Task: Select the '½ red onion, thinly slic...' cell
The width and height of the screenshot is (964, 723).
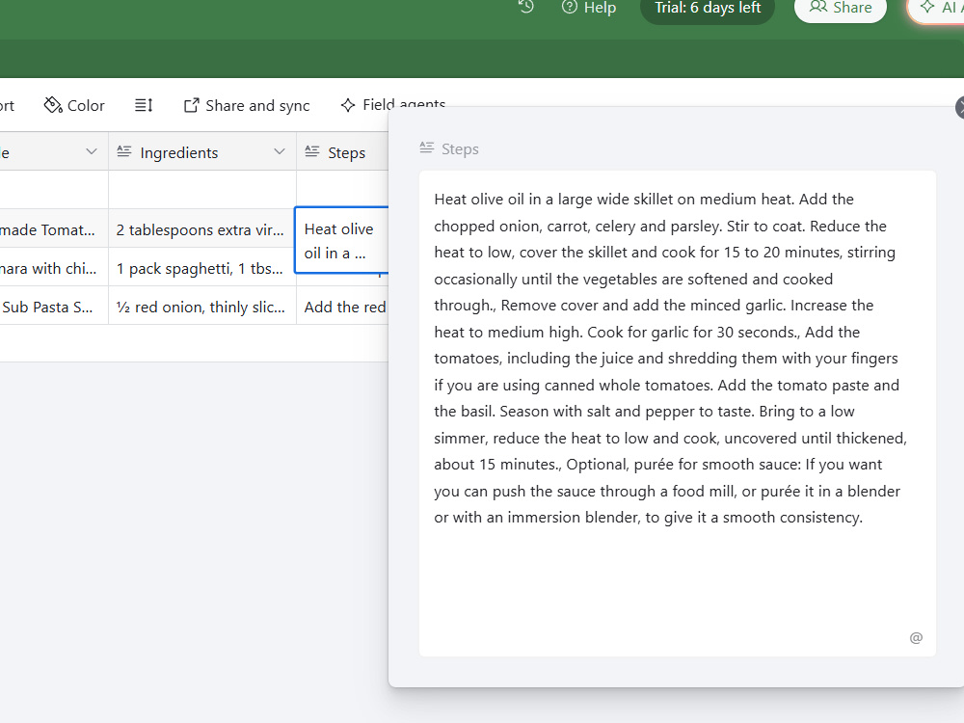Action: coord(202,308)
